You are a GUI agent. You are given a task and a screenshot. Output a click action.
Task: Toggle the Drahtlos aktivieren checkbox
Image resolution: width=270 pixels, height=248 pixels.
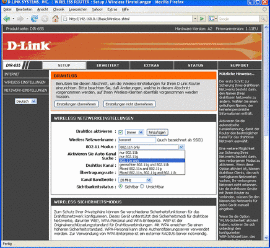tap(121, 132)
